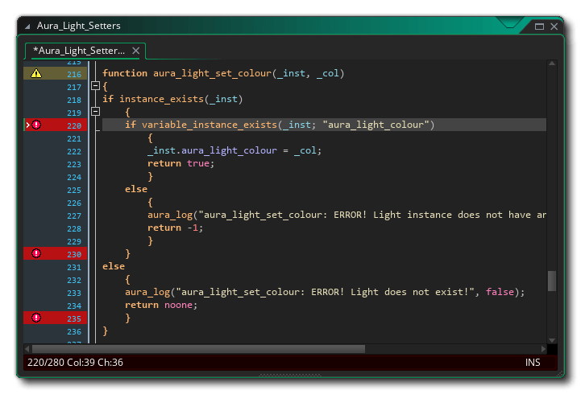Click the red error icon on line 235
This screenshot has height=394, width=581.
click(36, 318)
